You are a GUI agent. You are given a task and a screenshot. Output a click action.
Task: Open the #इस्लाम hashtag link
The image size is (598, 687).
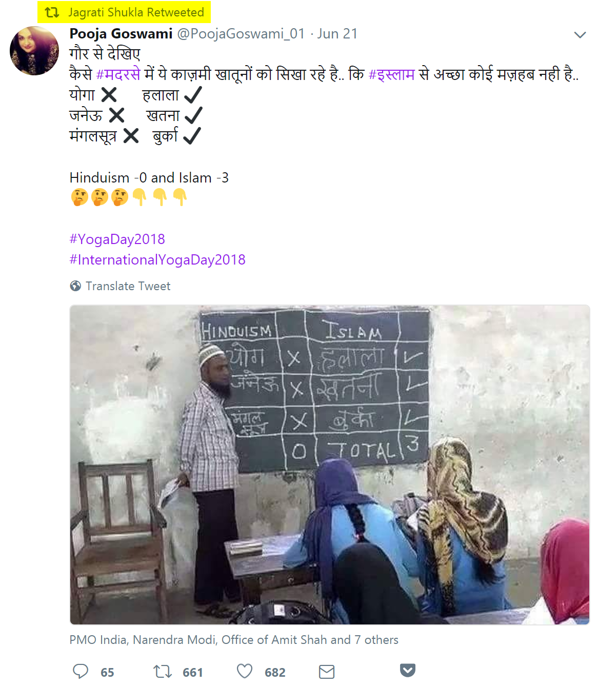392,74
